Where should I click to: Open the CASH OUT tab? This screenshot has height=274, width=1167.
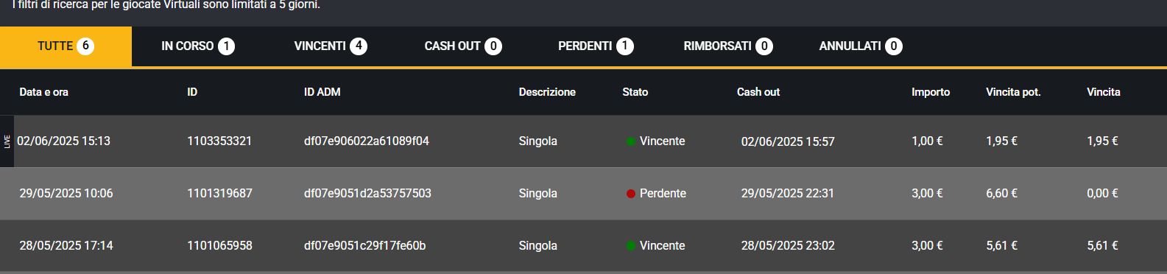click(462, 46)
